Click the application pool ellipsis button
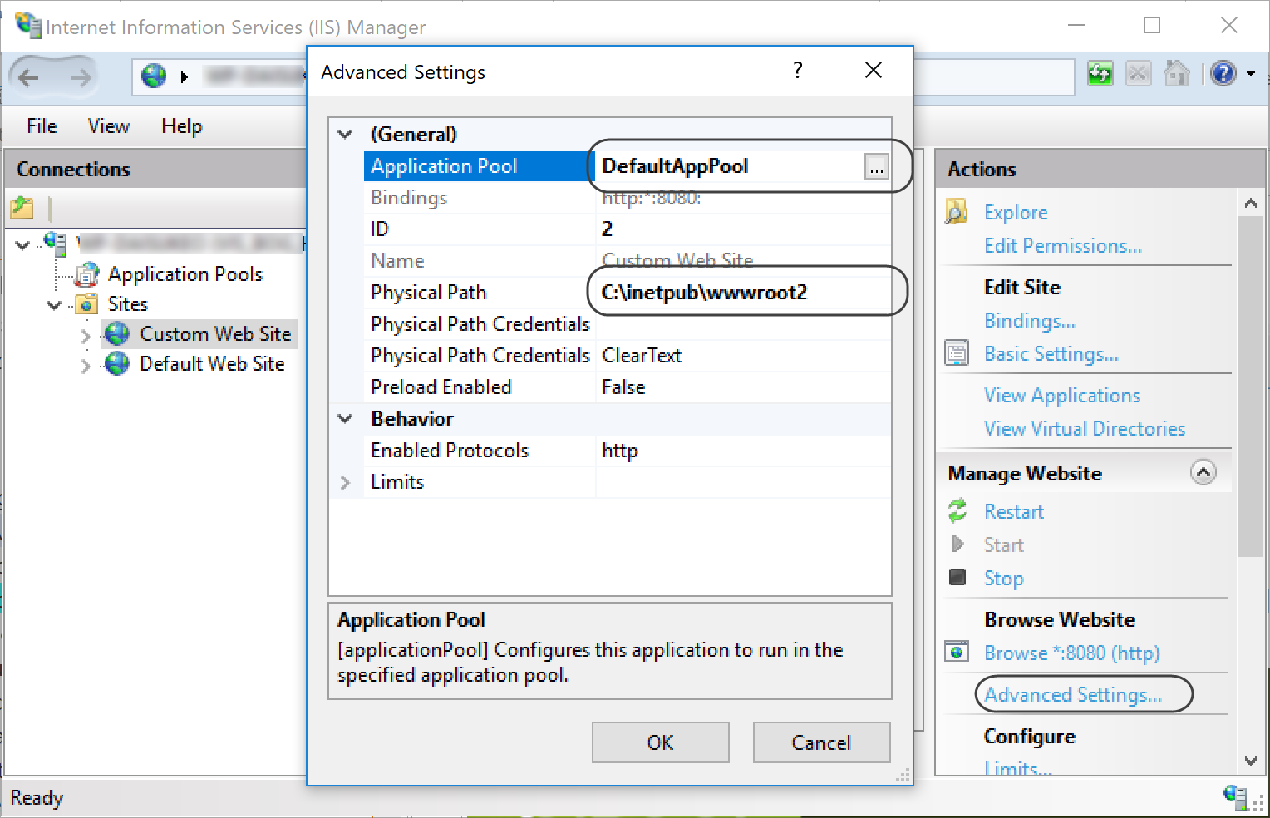Screen dimensions: 1270x818 tap(877, 166)
